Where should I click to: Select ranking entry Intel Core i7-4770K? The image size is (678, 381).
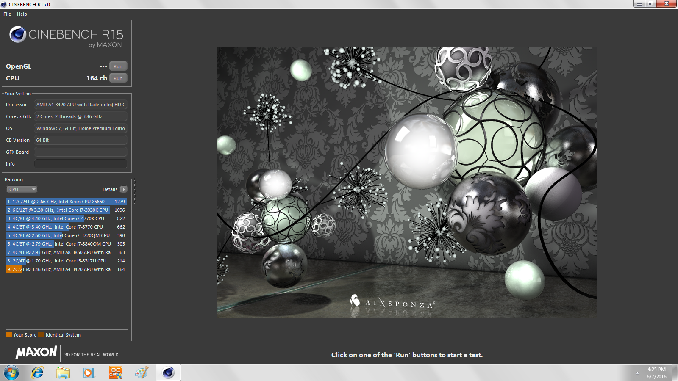tap(67, 218)
